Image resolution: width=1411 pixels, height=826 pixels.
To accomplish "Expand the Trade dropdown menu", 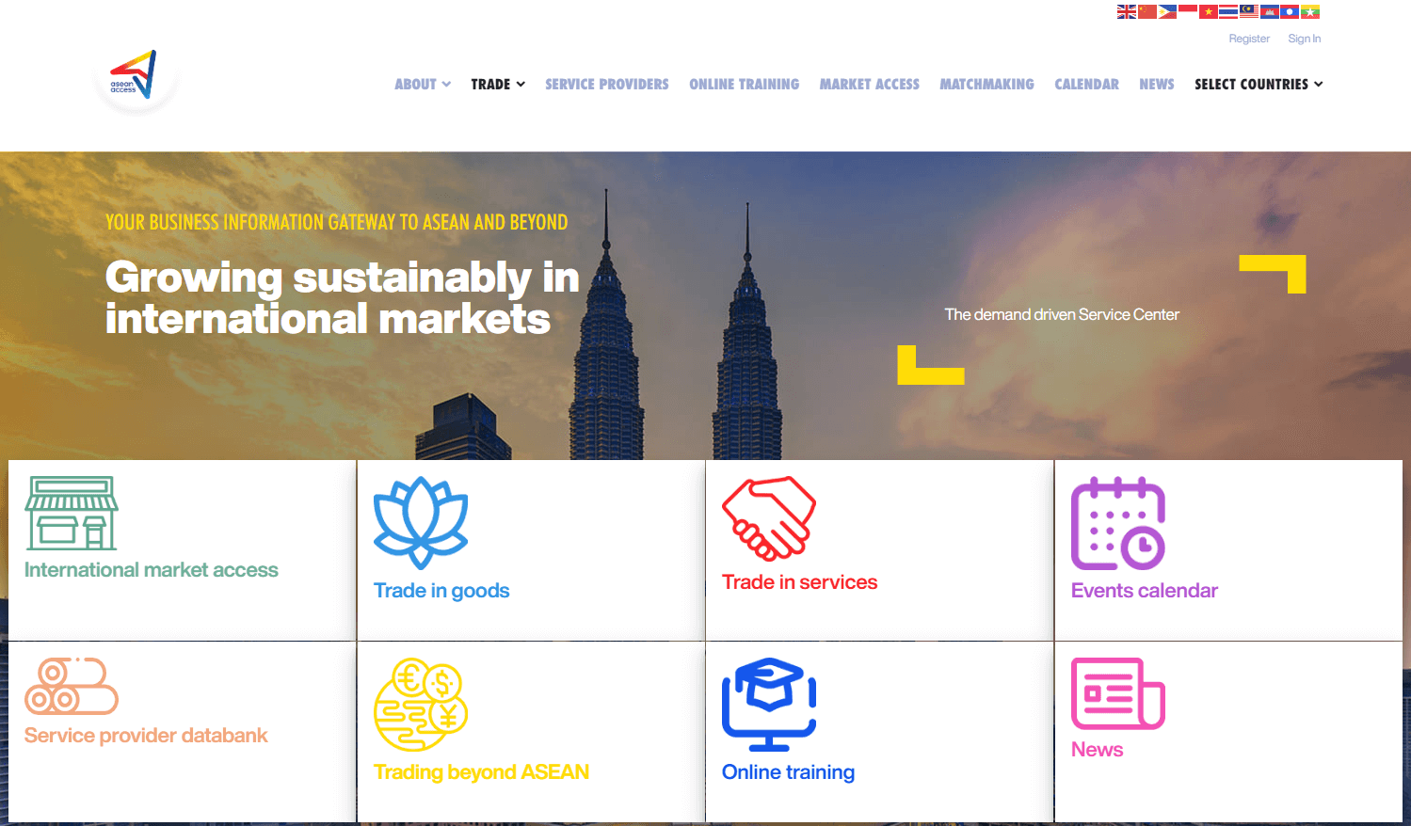I will pyautogui.click(x=498, y=84).
